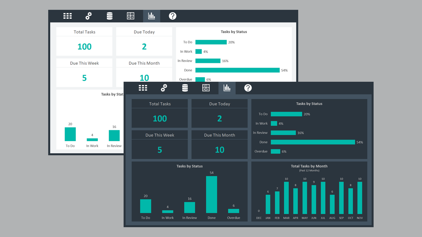Open settings gears icon in light dashboard

[88, 16]
